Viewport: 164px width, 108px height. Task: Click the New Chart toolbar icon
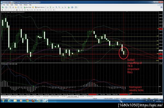[x=2, y=7]
